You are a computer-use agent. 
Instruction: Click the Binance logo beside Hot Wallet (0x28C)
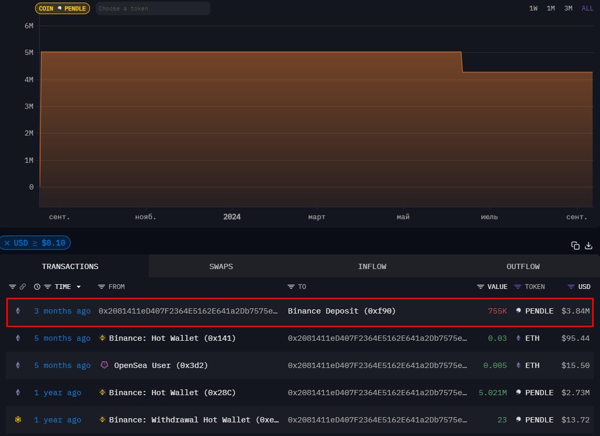tap(102, 392)
